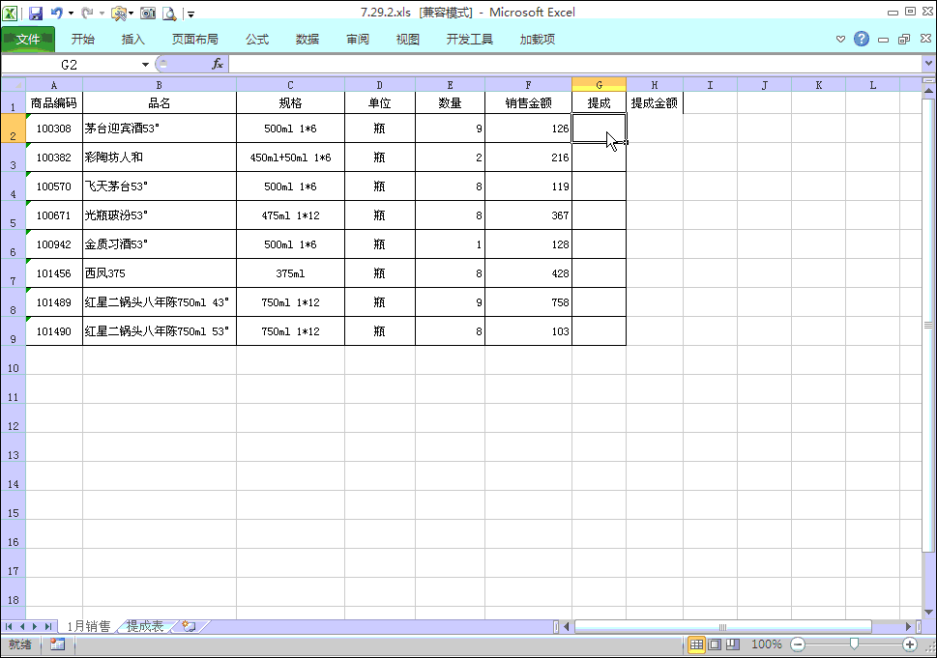Click the zoom slider handle
Screen dimensions: 937x658
click(x=854, y=644)
